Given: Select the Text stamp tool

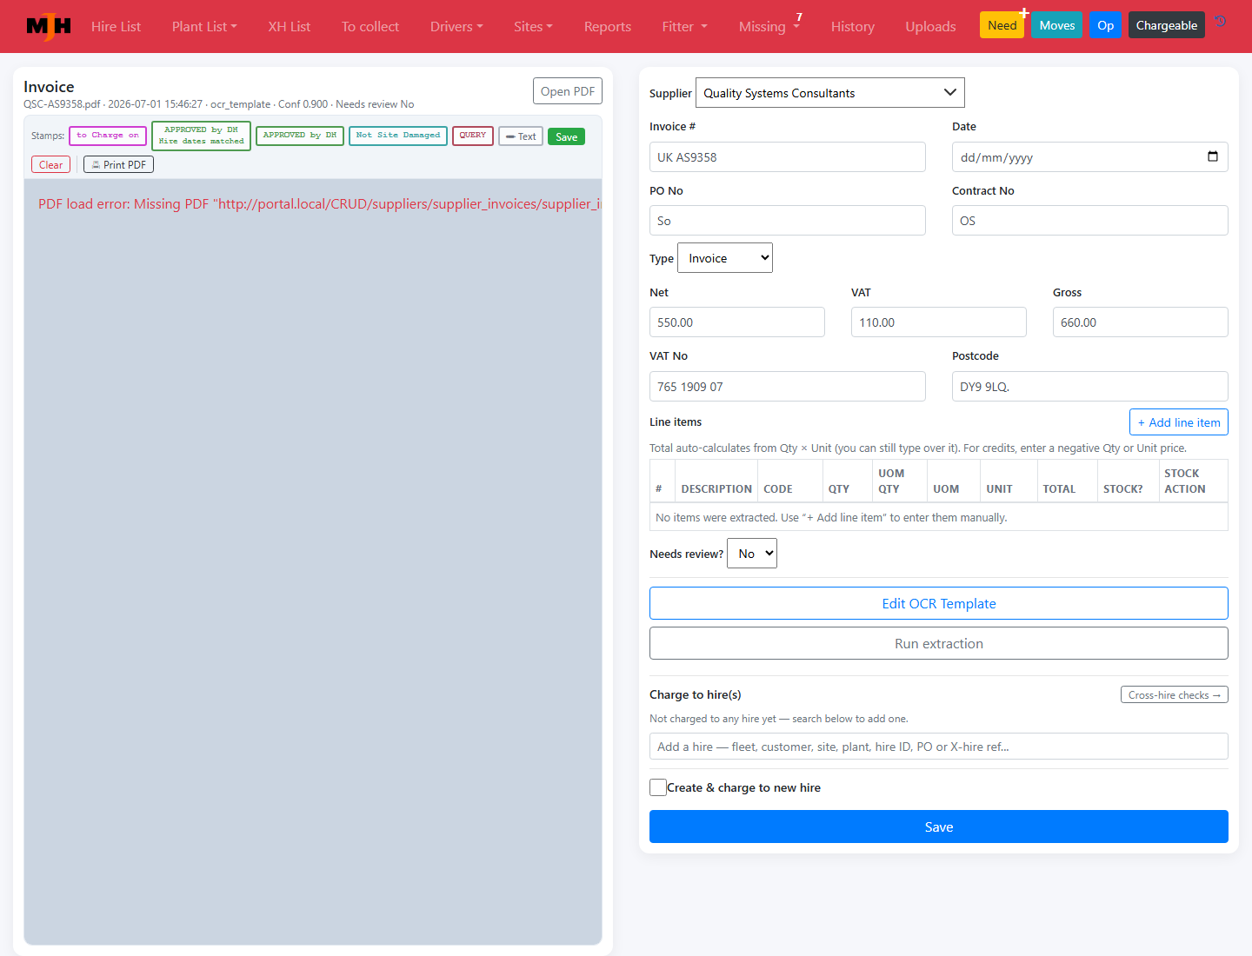Looking at the screenshot, I should coord(521,136).
